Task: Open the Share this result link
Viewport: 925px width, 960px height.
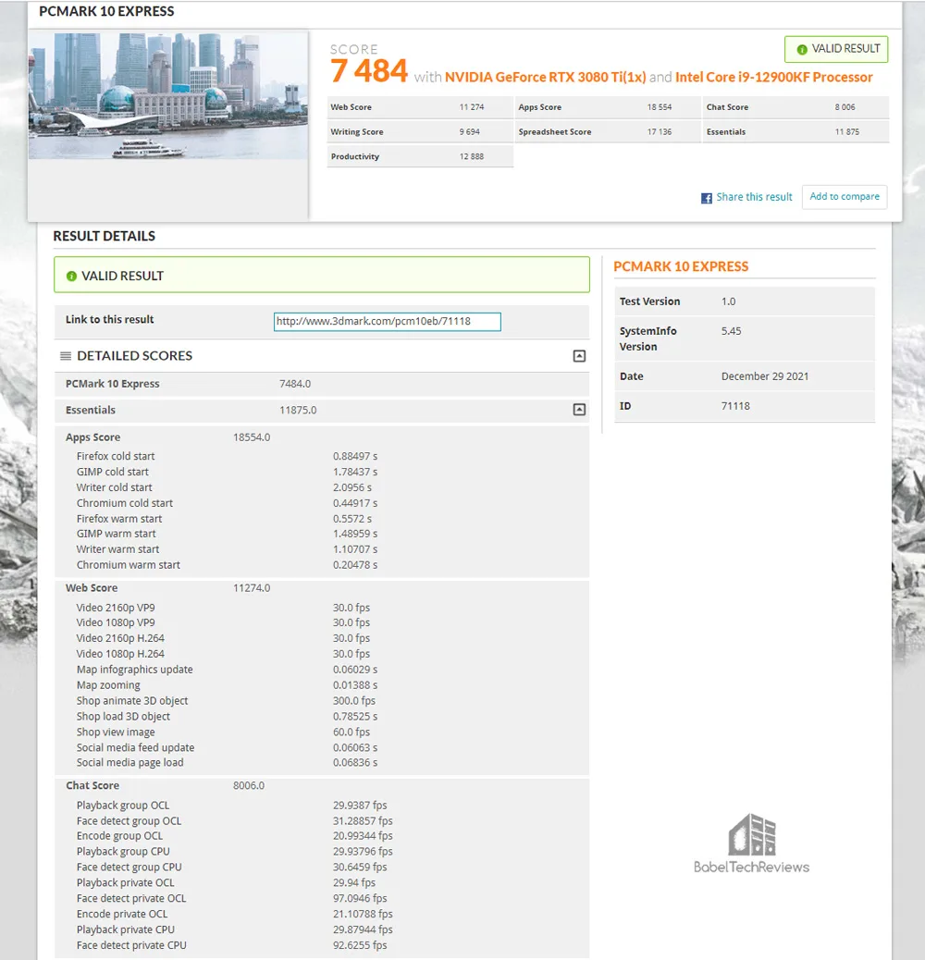Action: click(x=754, y=196)
